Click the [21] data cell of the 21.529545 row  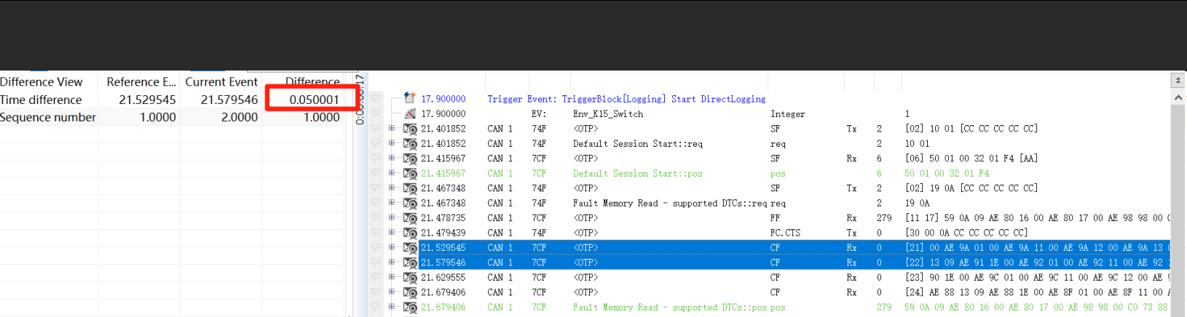(x=1037, y=248)
